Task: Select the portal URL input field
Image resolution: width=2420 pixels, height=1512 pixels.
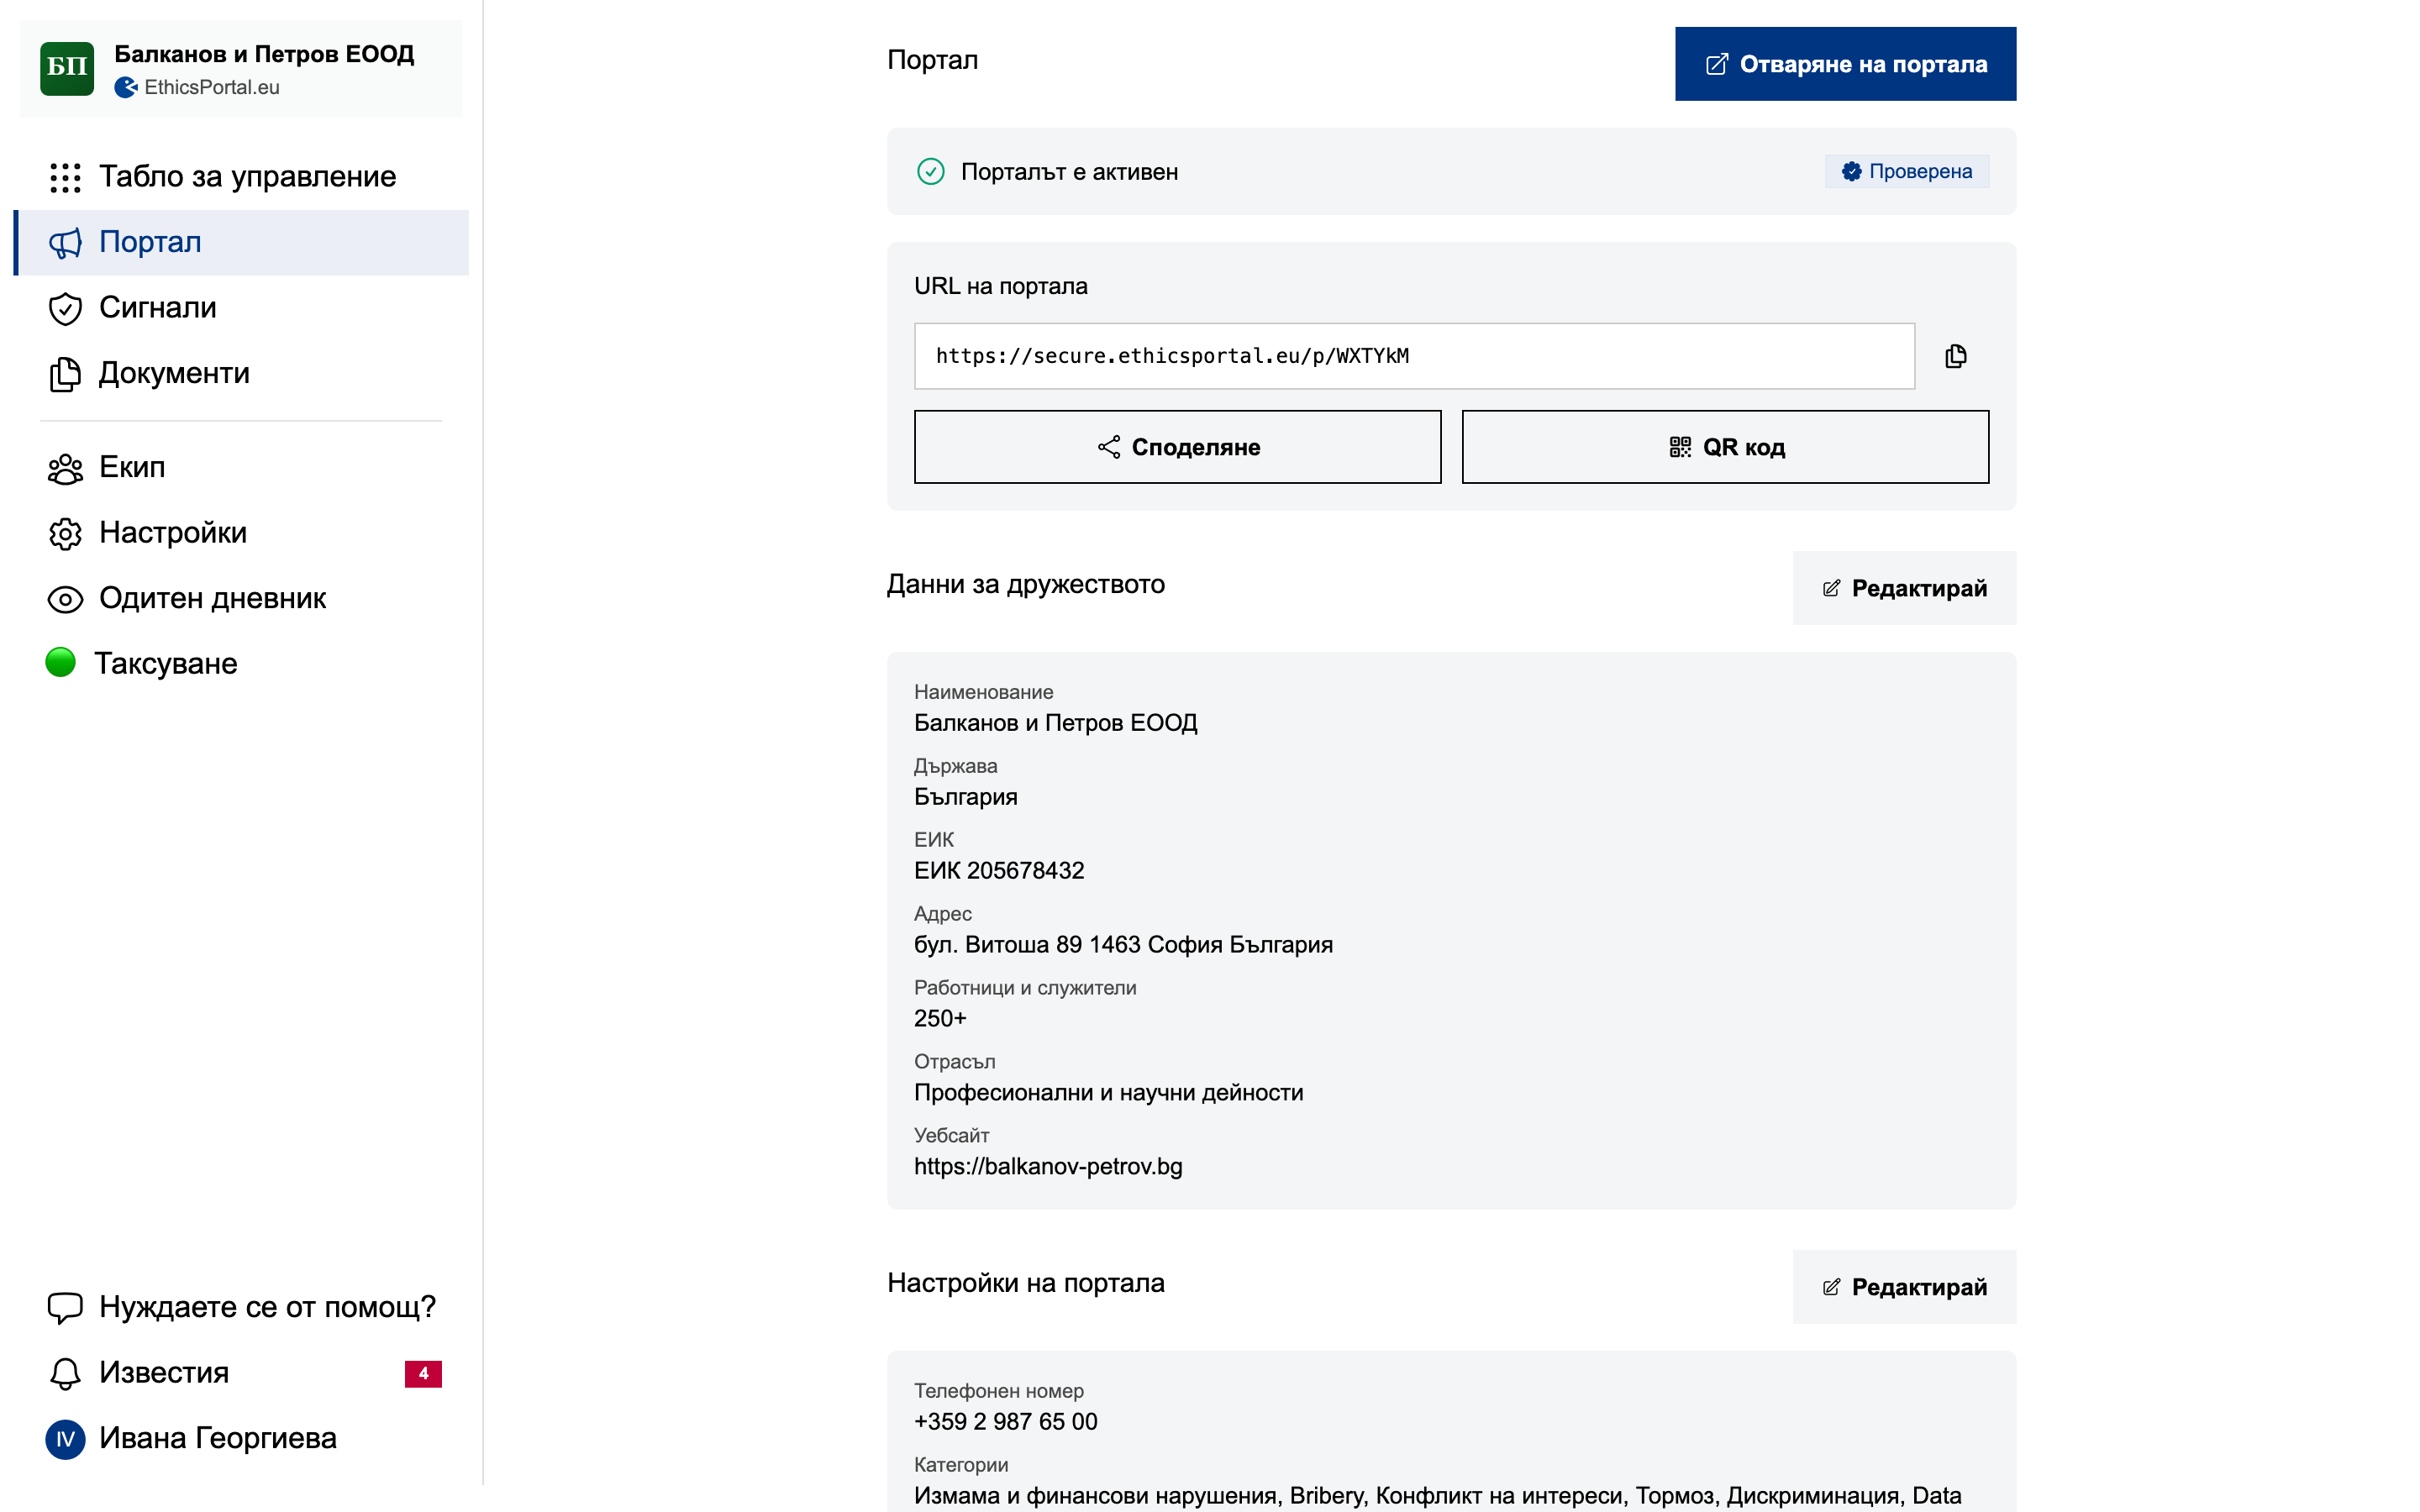Action: pos(1413,355)
